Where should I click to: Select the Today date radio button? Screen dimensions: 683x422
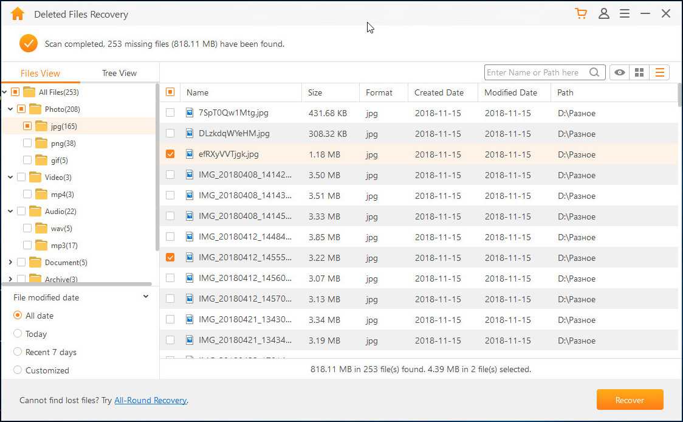point(18,334)
